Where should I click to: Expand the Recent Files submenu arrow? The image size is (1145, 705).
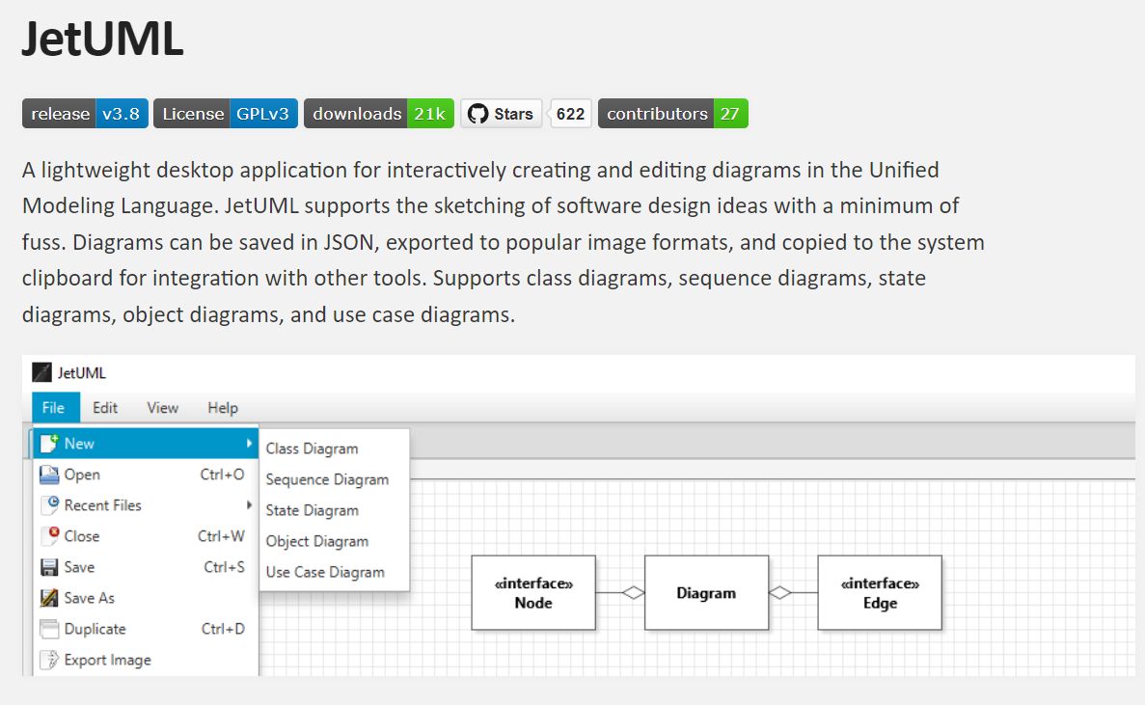[x=249, y=505]
